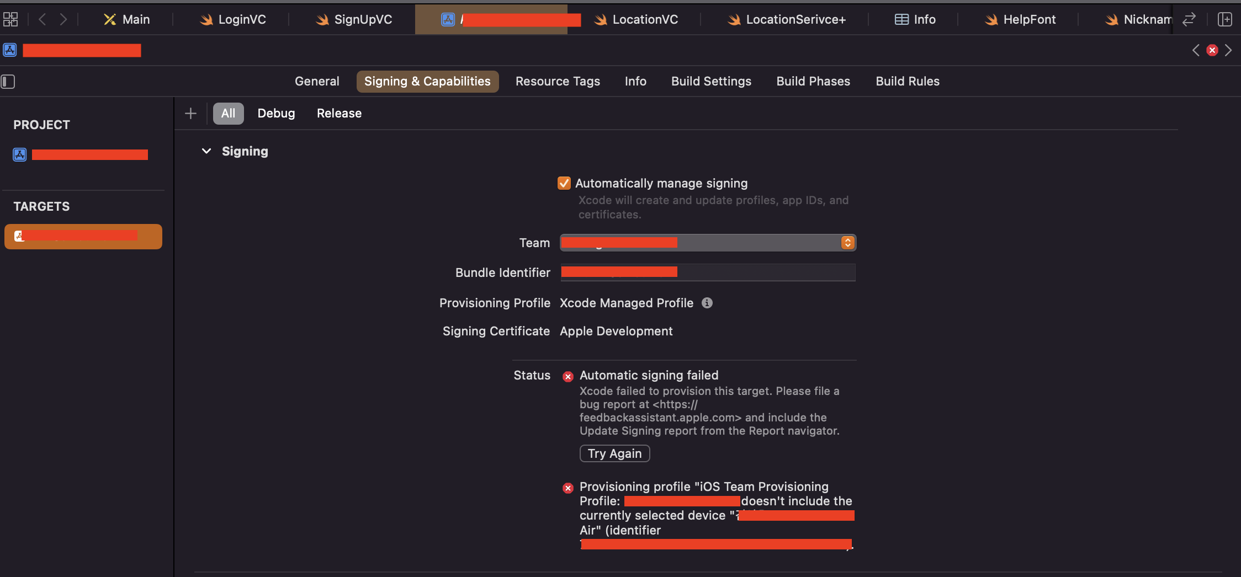Select the Debug configuration filter

pos(276,113)
